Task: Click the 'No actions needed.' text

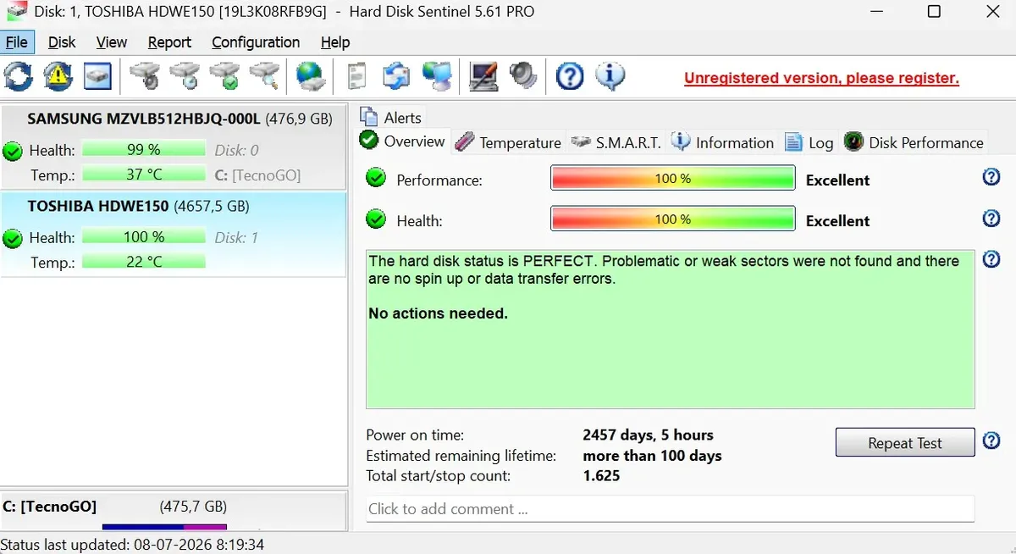Action: [438, 313]
